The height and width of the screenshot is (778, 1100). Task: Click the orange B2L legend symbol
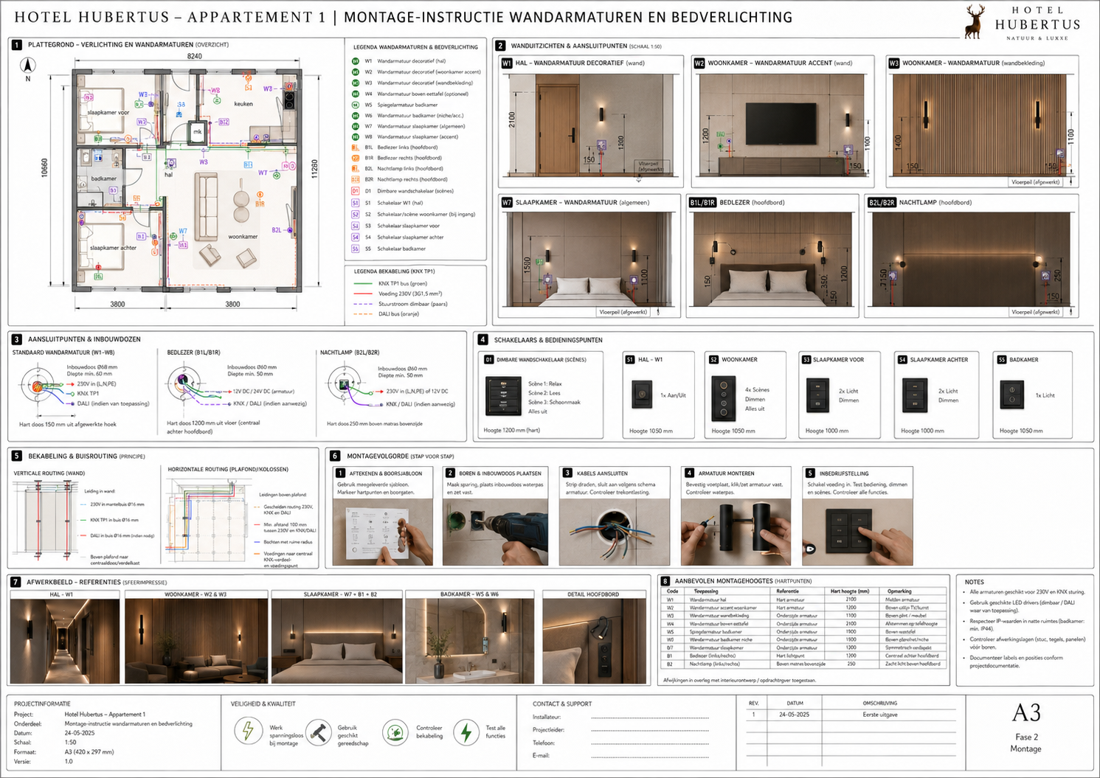pyautogui.click(x=356, y=169)
